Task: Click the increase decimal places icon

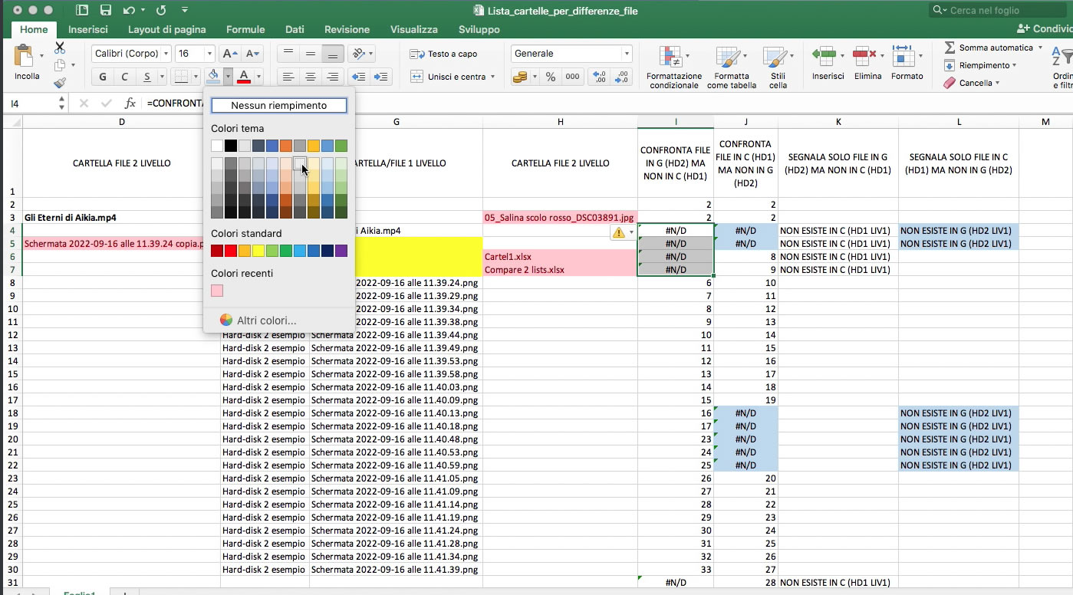Action: pos(600,77)
